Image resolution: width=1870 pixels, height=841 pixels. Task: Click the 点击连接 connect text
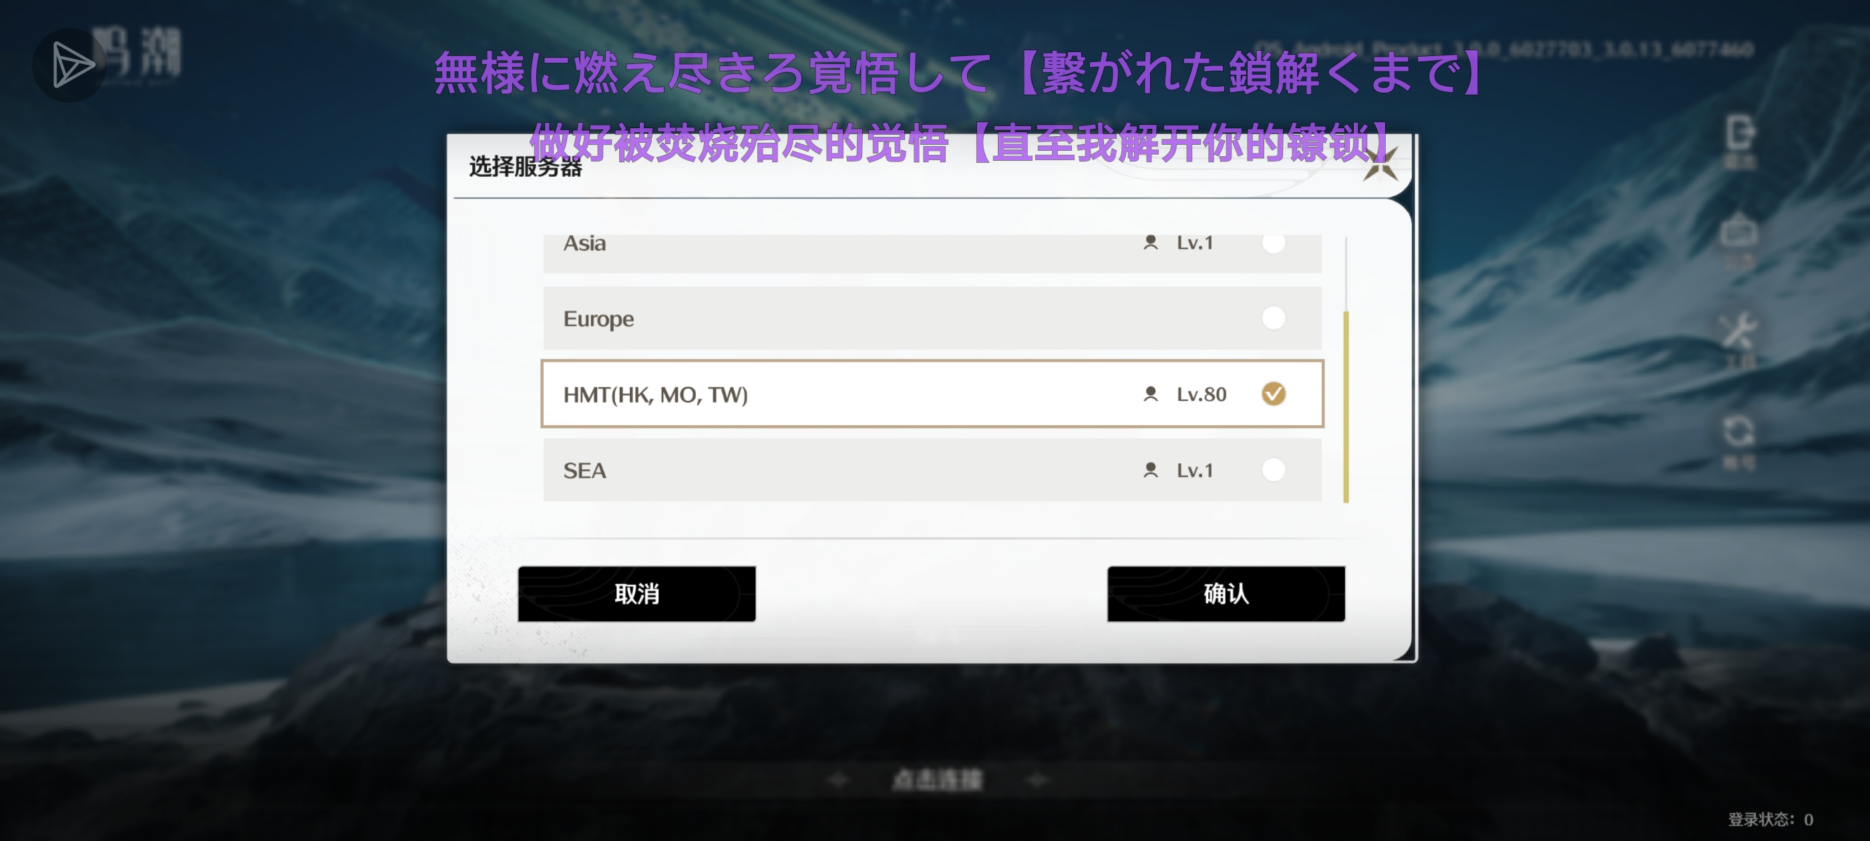[x=936, y=780]
